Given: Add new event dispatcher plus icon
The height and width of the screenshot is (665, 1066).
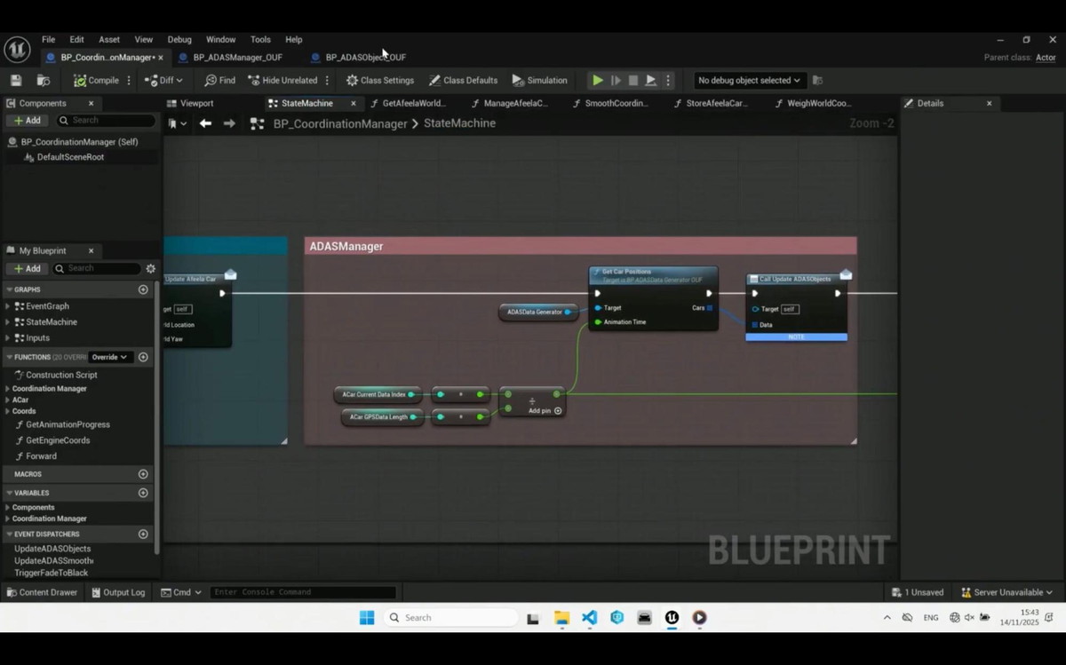Looking at the screenshot, I should coord(143,534).
